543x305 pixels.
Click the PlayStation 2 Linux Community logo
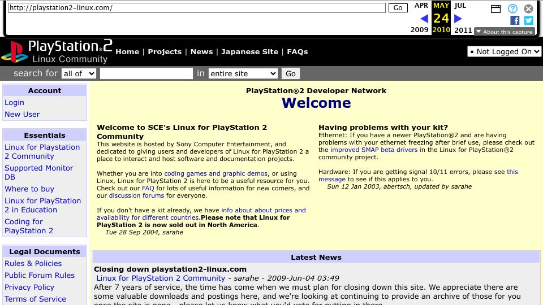pyautogui.click(x=56, y=51)
